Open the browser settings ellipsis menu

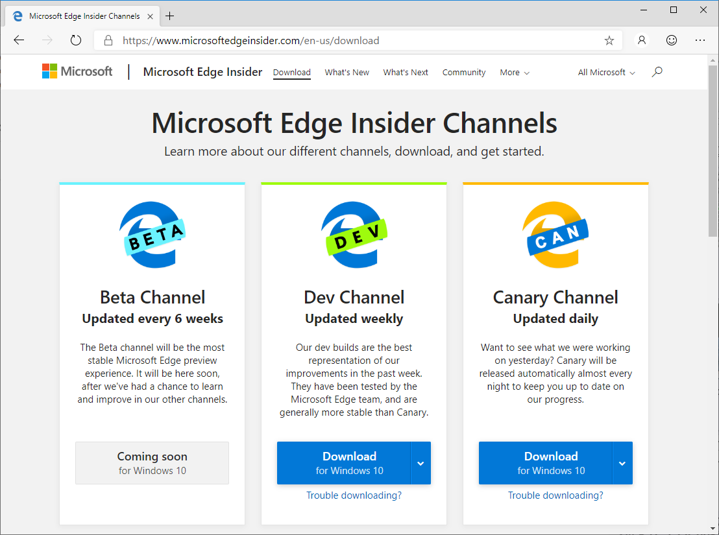(x=700, y=40)
